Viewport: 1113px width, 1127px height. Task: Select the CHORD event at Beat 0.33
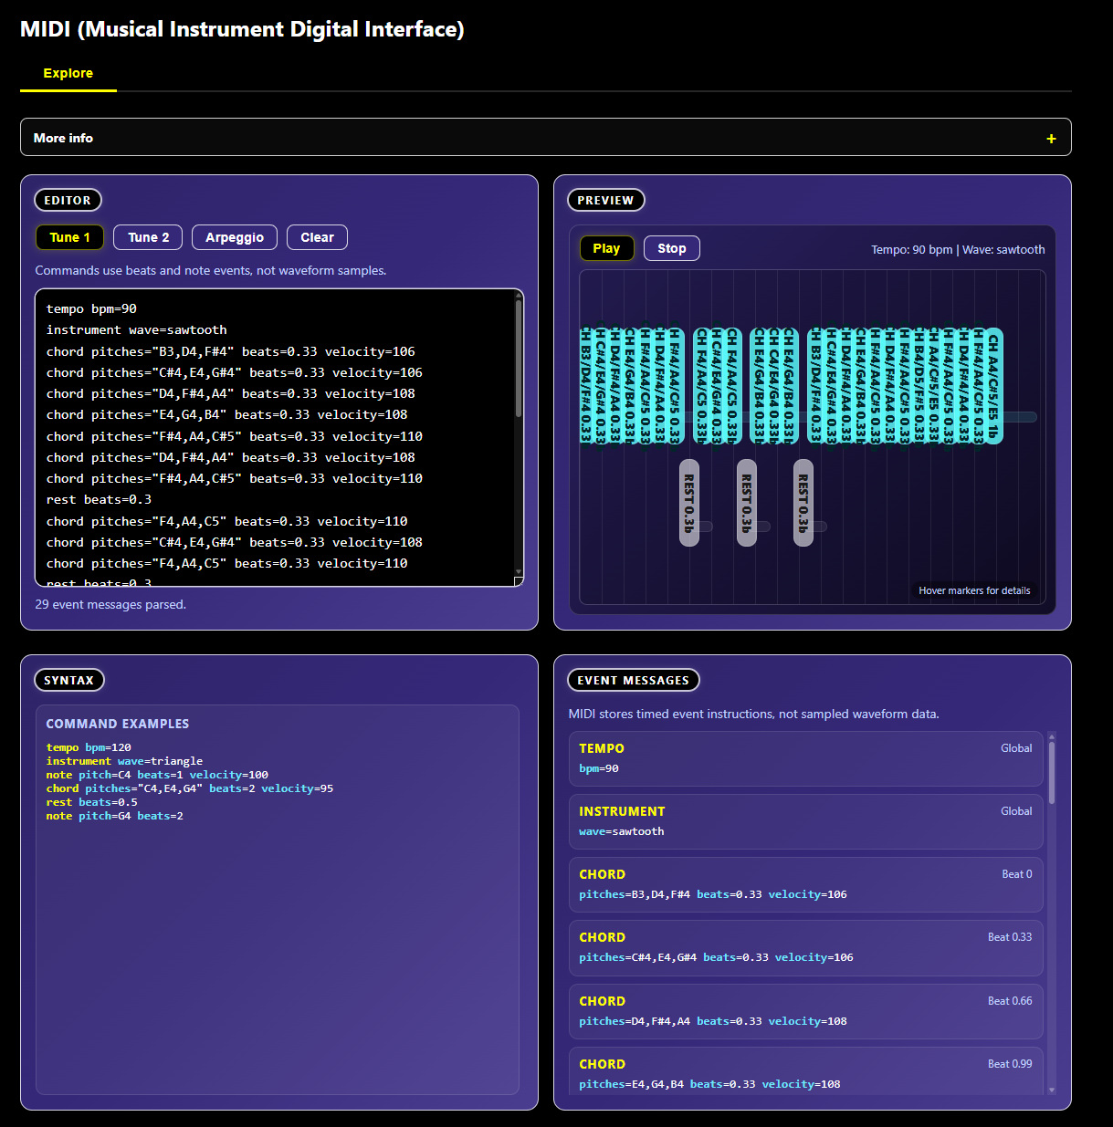click(805, 947)
